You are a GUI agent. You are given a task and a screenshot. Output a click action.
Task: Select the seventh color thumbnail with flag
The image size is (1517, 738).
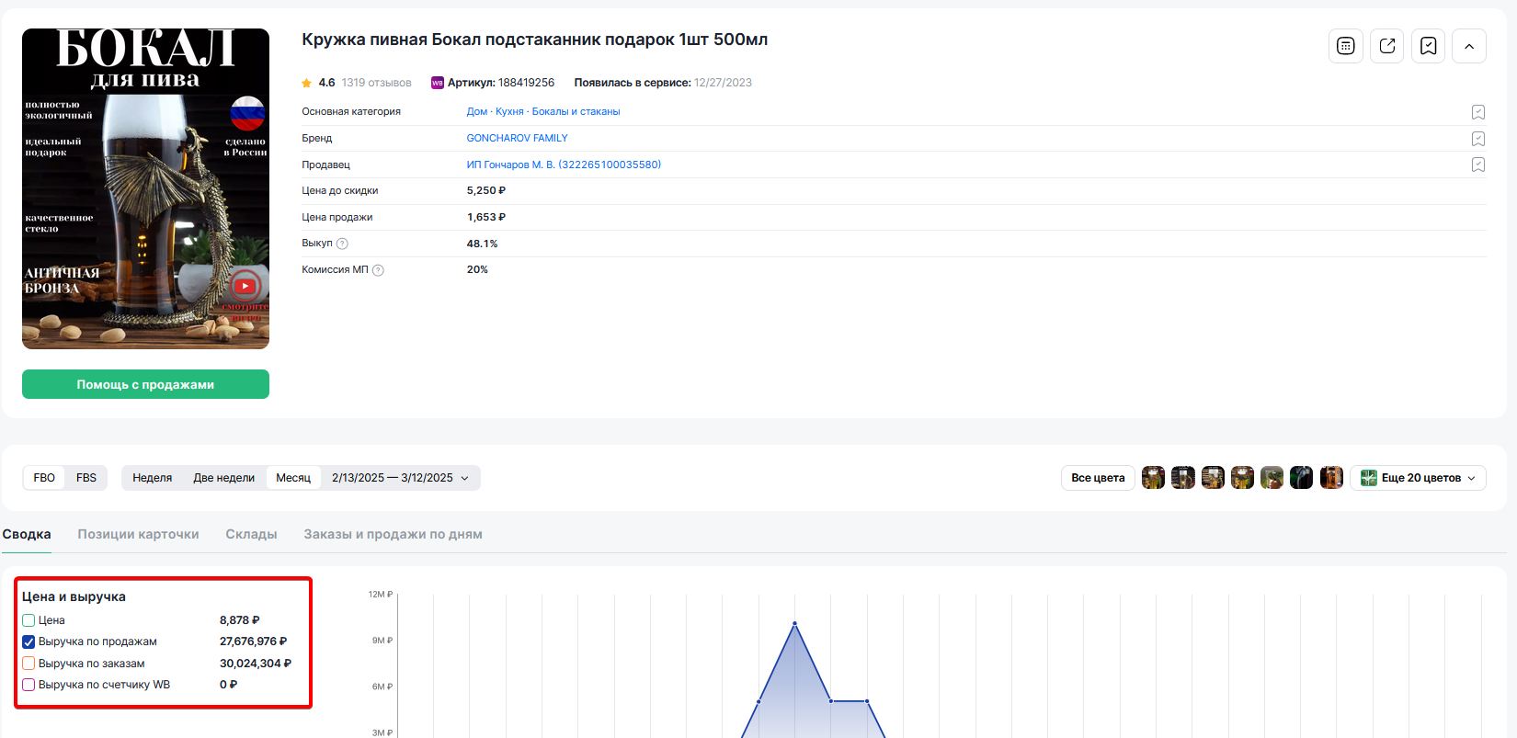tap(1331, 478)
